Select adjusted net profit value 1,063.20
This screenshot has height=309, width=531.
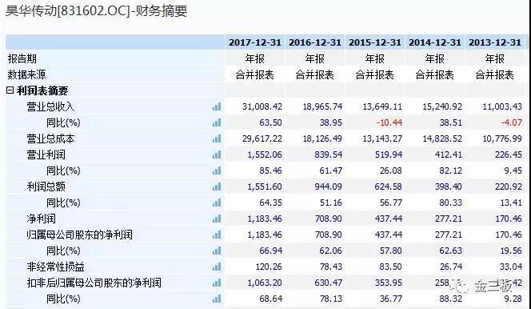pos(265,283)
